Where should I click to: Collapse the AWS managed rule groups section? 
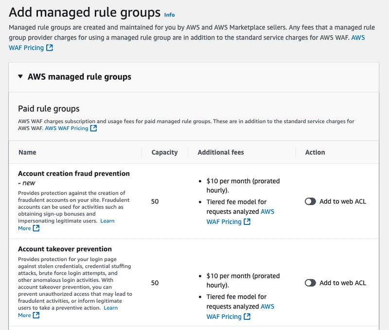(20, 76)
